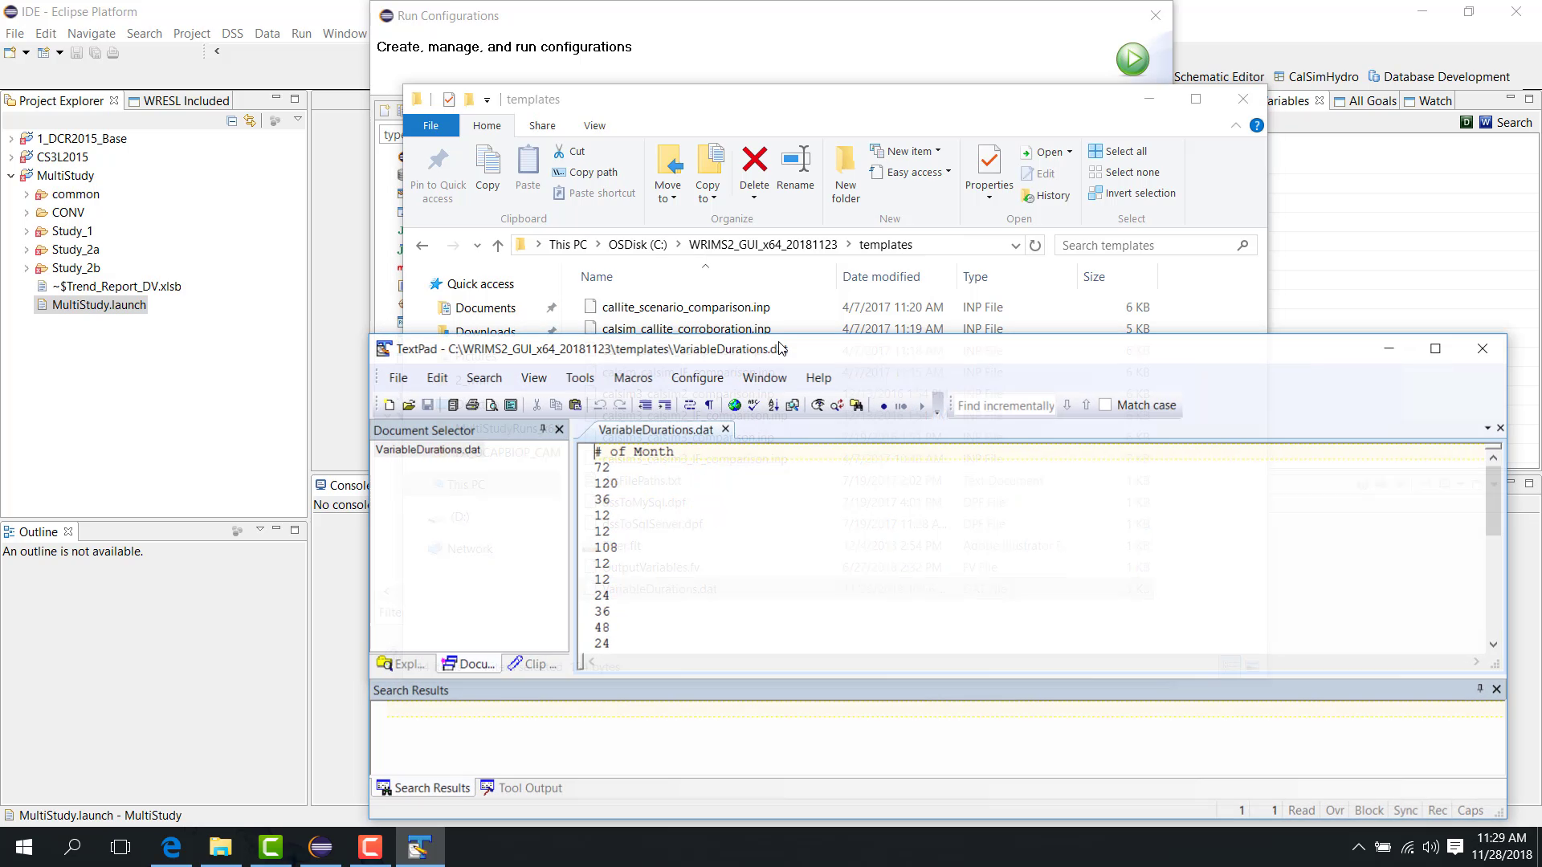Click TextPad Print icon
This screenshot has height=867, width=1542.
tap(472, 405)
